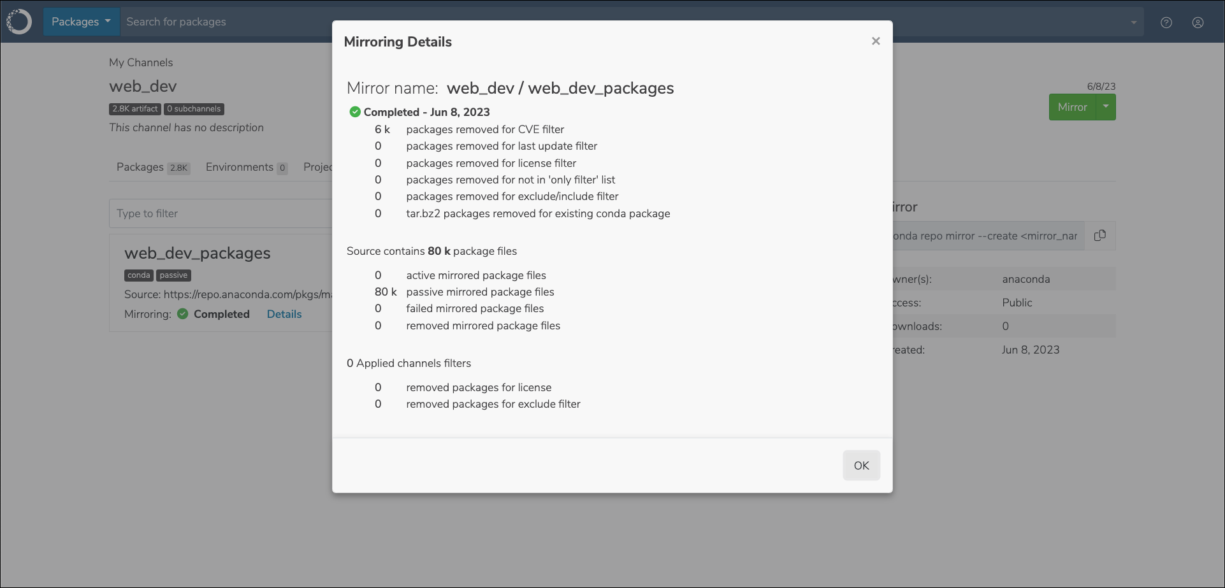The image size is (1225, 588).
Task: Click the Type to filter field
Action: tap(221, 213)
